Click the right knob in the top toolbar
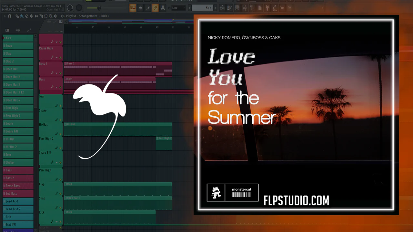This screenshot has width=413, height=232. tap(79, 7)
